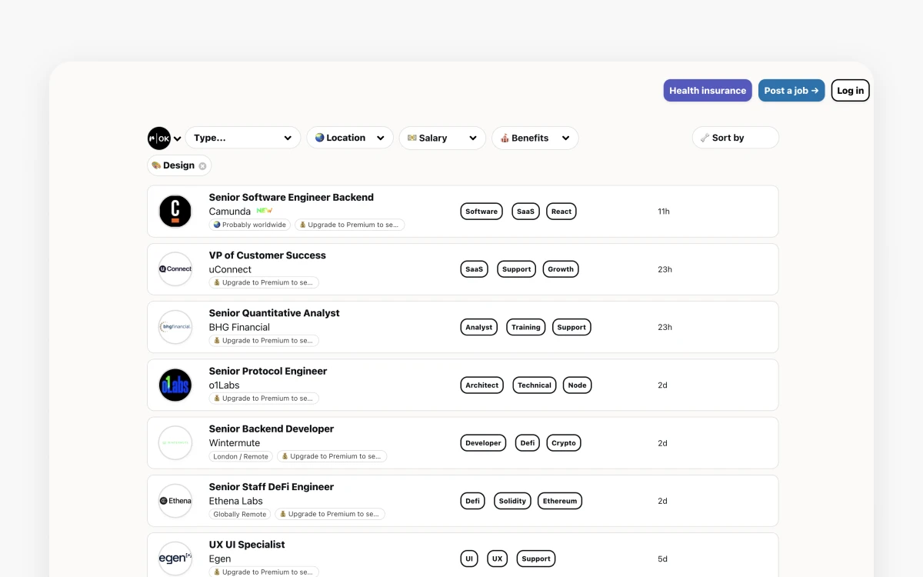
Task: Click o1Labs' Upgrade to Premium badge
Action: (264, 399)
